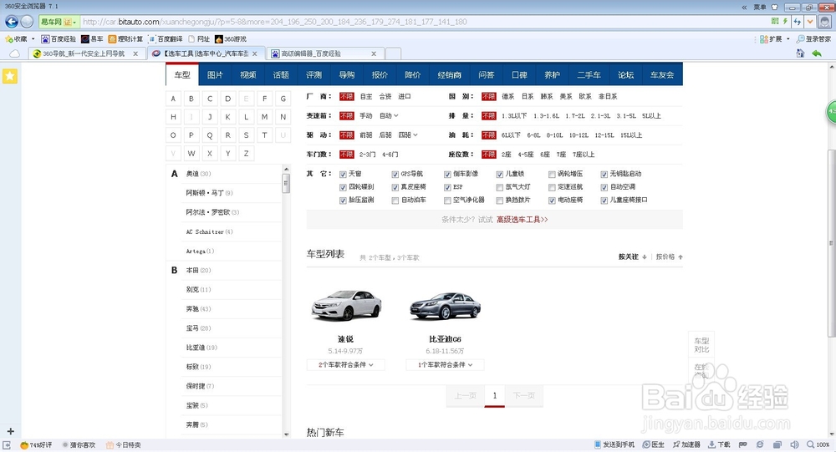Click the browser address bar URL field
This screenshot has height=452, width=836.
(x=424, y=22)
